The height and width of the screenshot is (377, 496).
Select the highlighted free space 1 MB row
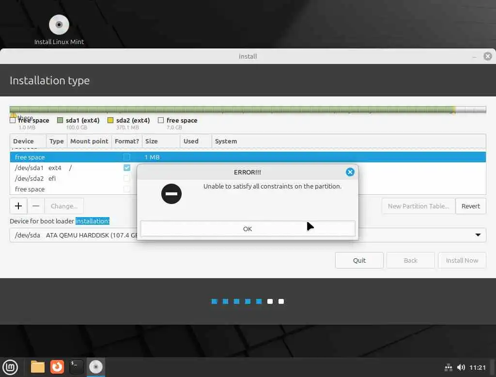[248, 157]
